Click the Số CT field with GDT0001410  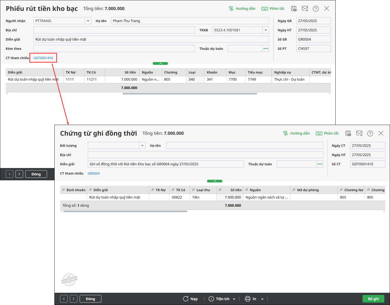point(367,164)
